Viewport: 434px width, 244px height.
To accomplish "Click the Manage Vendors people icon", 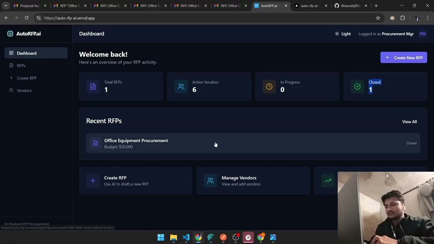I will pos(210,181).
